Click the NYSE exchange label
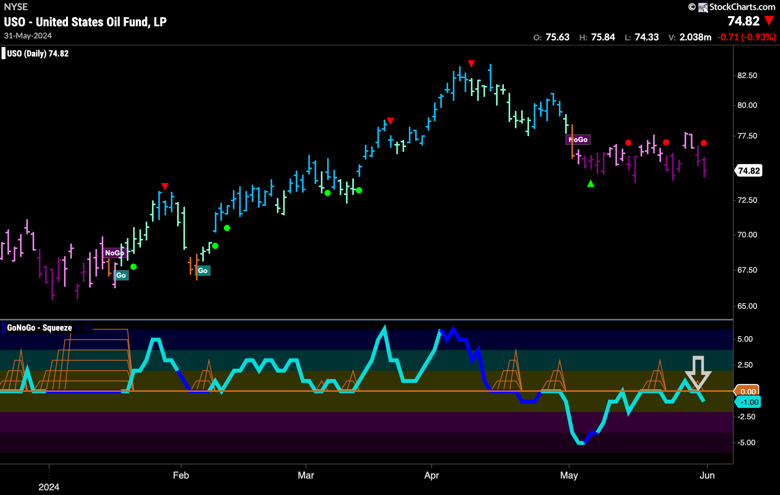Viewport: 780px width, 495px height. (x=16, y=7)
